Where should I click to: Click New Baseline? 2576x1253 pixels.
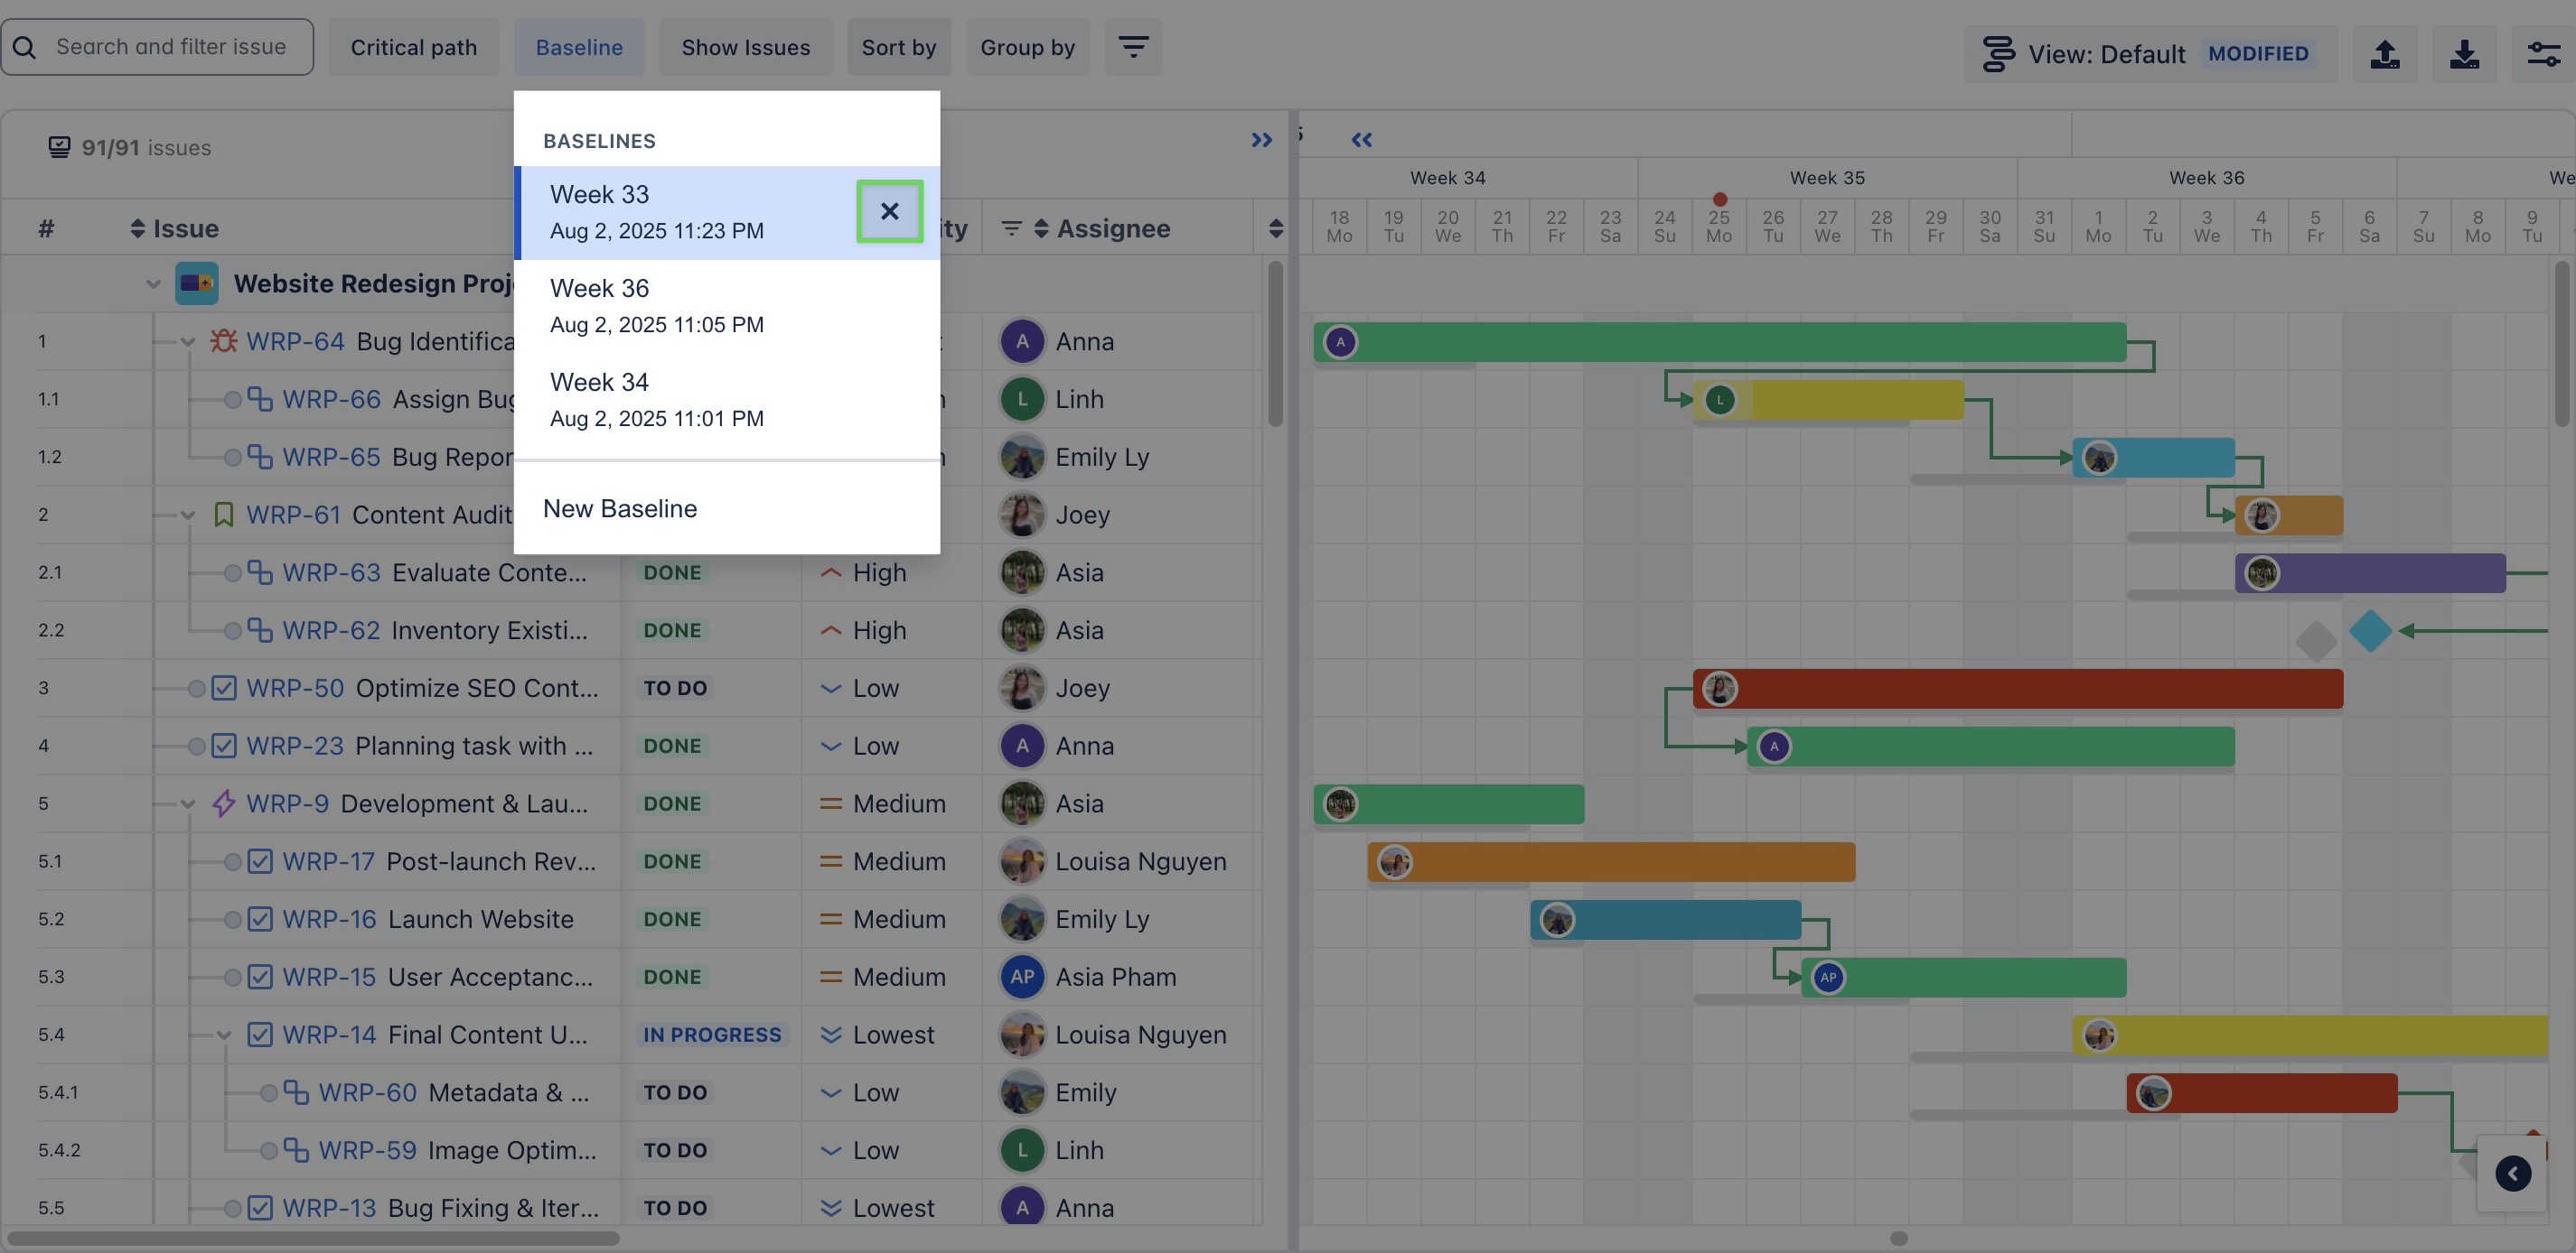(x=620, y=508)
